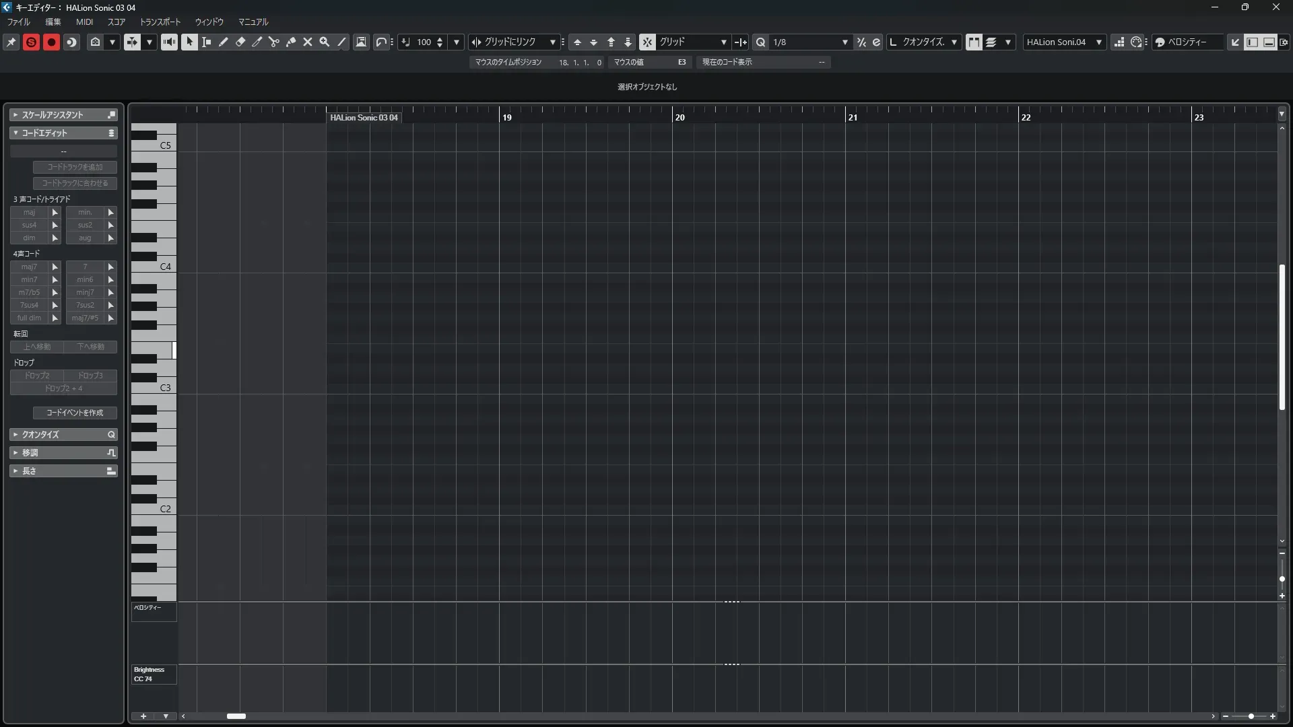The width and height of the screenshot is (1293, 727).
Task: Select the Draw pencil tool
Action: pyautogui.click(x=224, y=42)
